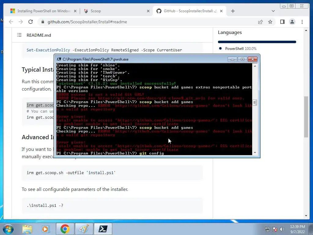Click the network tray icon
Screen dimensions: 313x235
[x=267, y=229]
